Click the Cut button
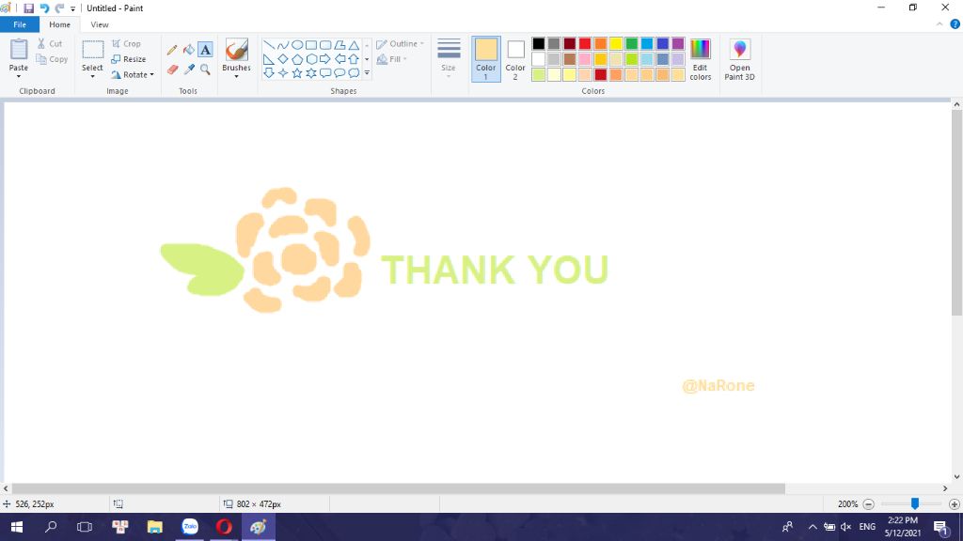The width and height of the screenshot is (963, 541). pyautogui.click(x=50, y=43)
